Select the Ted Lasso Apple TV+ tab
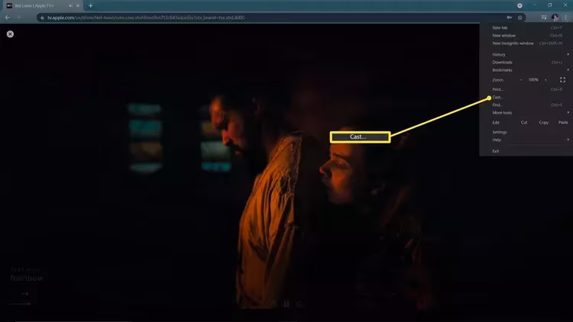Screen dimensions: 573x322 coord(41,5)
